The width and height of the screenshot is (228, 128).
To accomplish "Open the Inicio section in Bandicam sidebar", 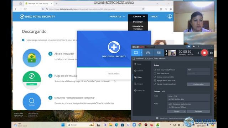I will tap(138, 64).
